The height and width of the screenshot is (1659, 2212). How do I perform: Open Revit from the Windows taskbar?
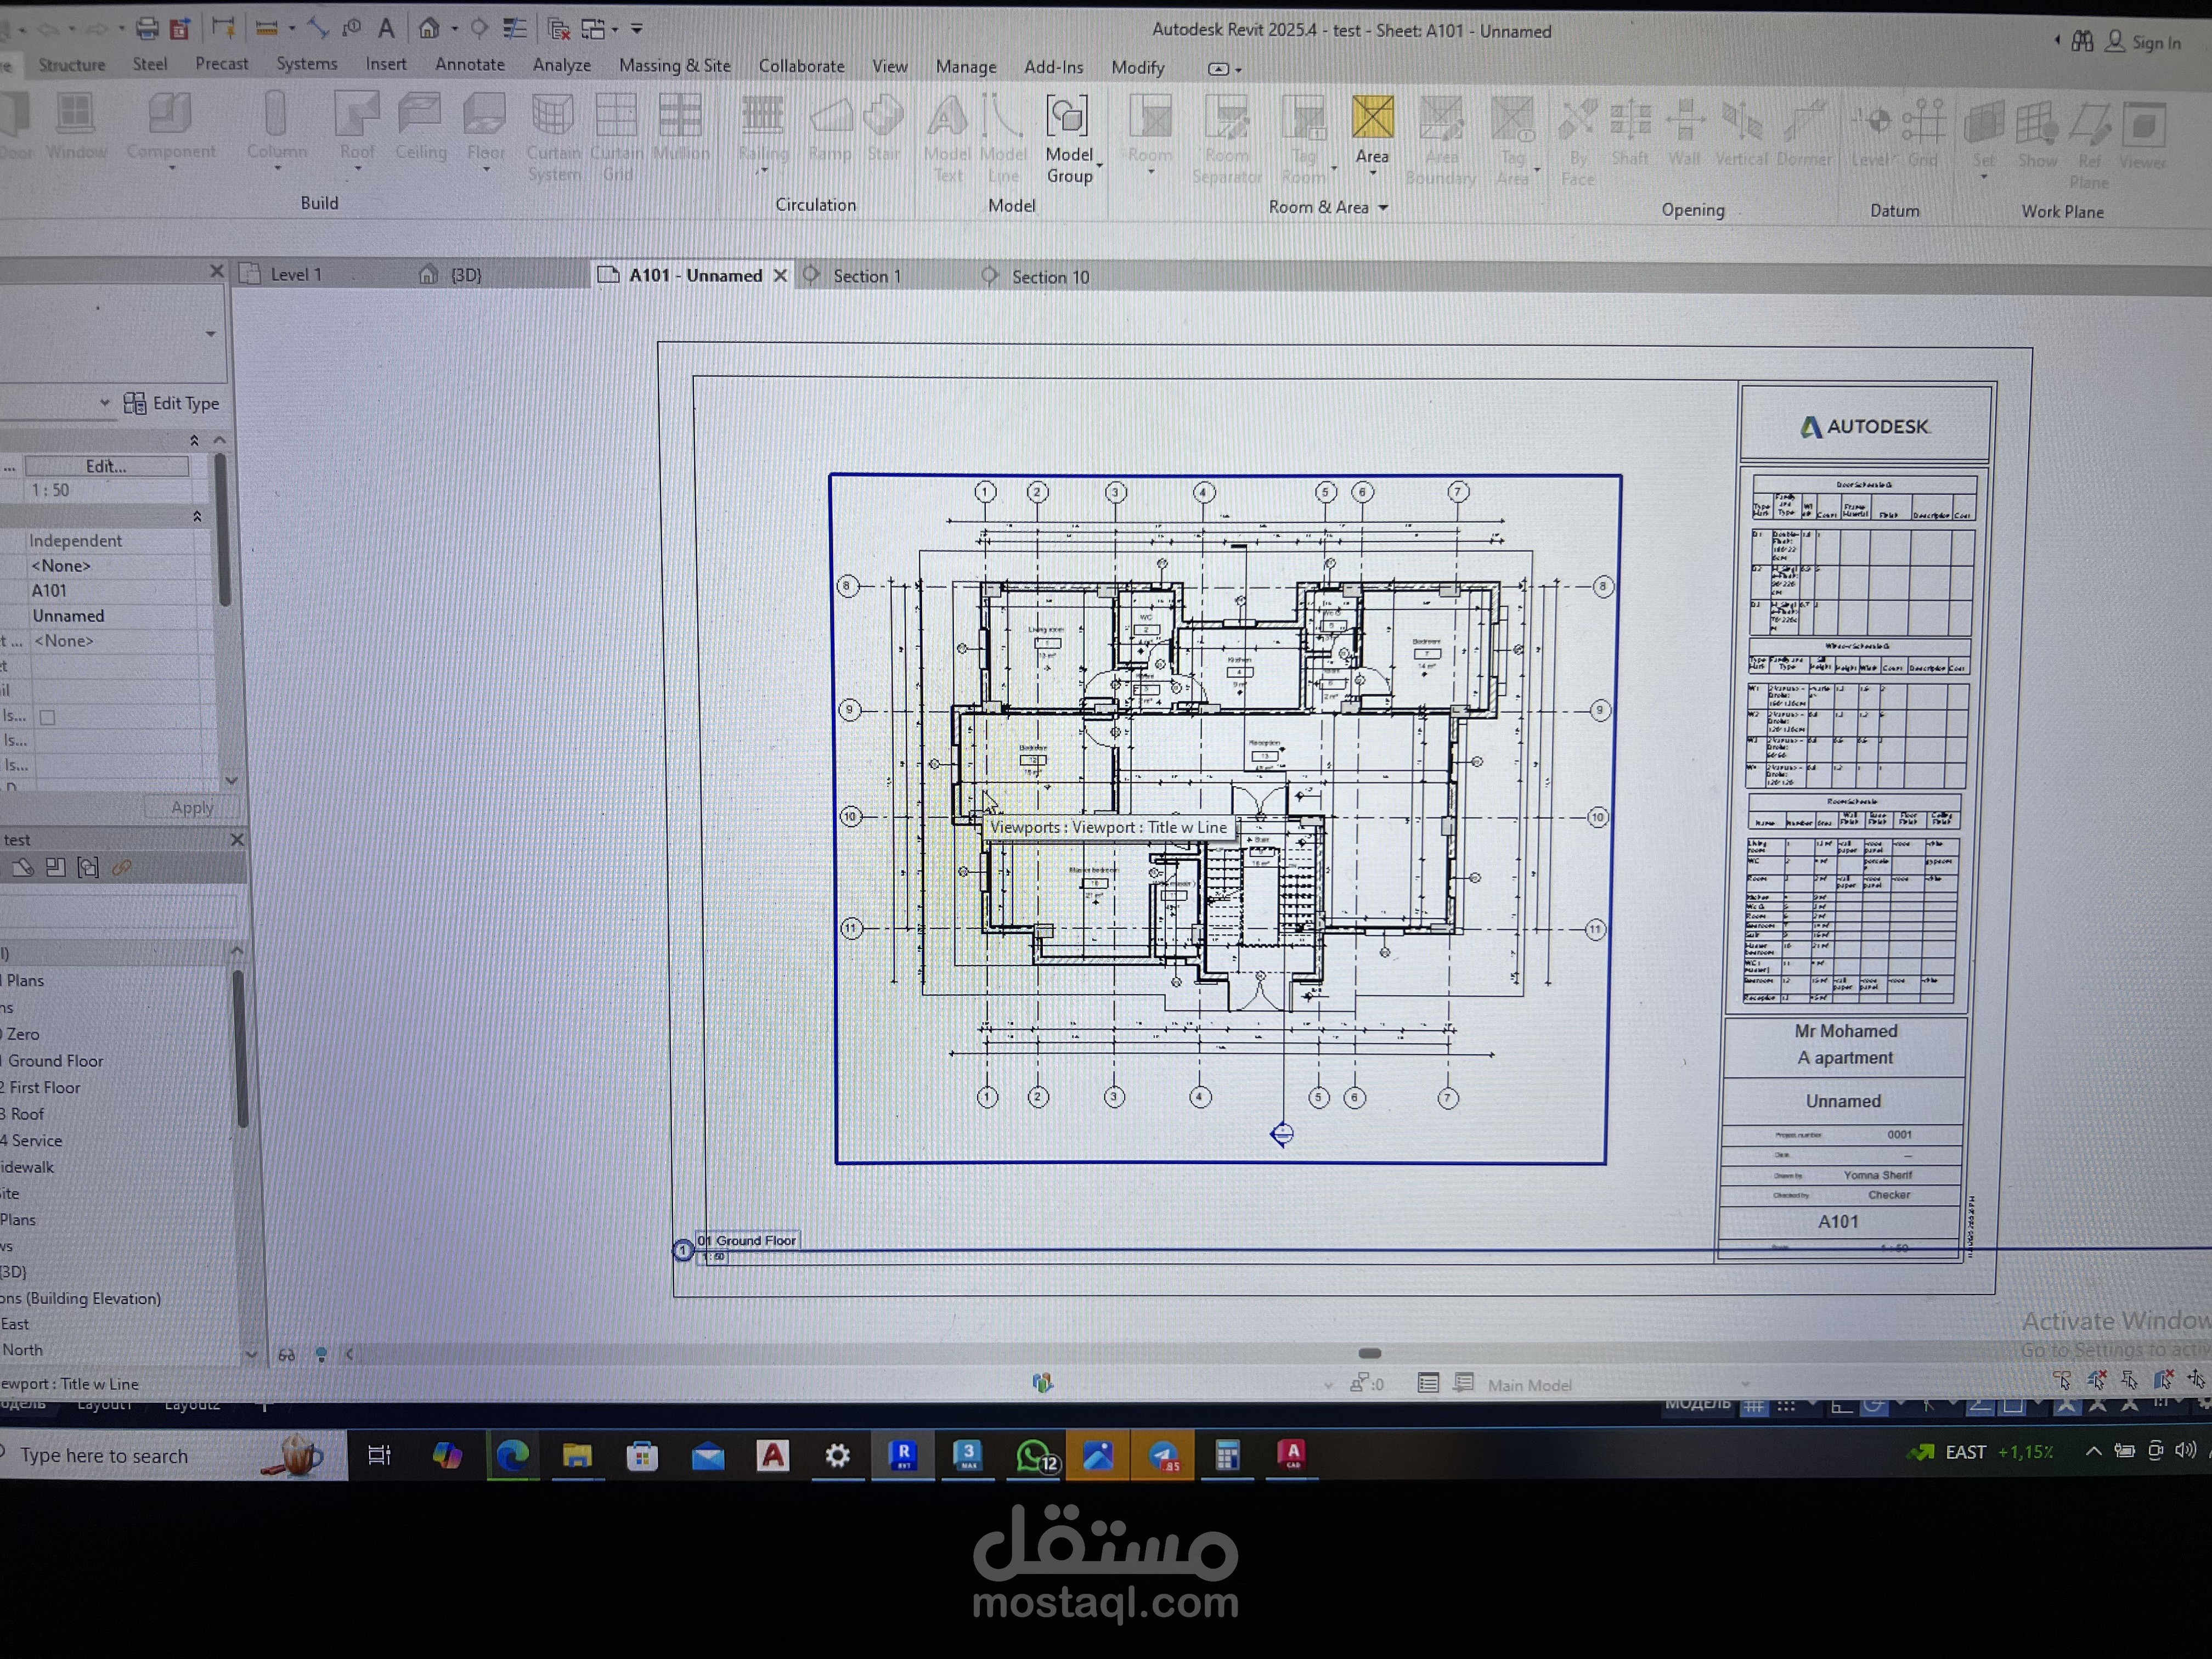coord(903,1455)
